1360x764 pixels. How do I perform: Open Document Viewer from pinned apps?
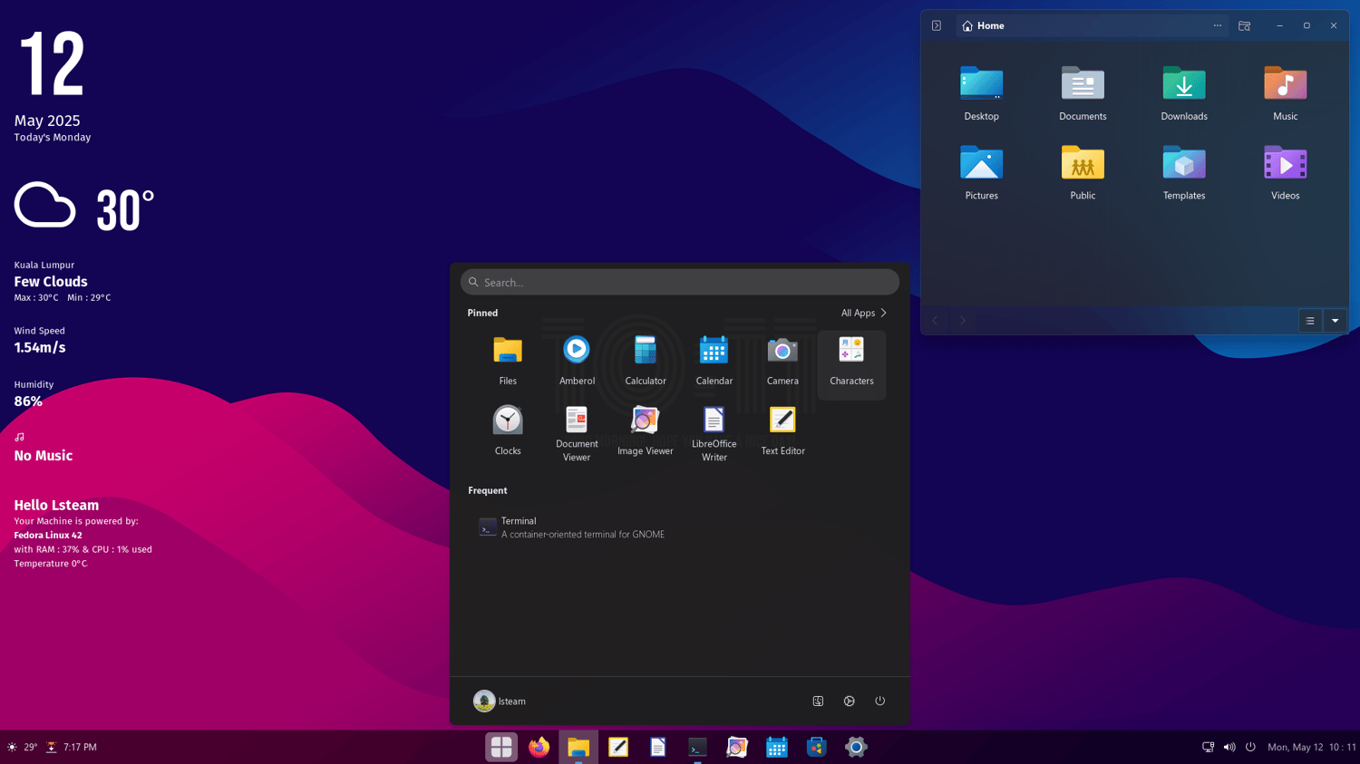click(x=577, y=434)
